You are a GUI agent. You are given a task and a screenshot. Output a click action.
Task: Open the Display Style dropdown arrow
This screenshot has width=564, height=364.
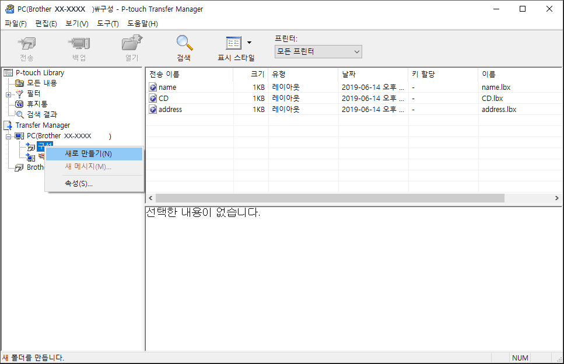[249, 43]
